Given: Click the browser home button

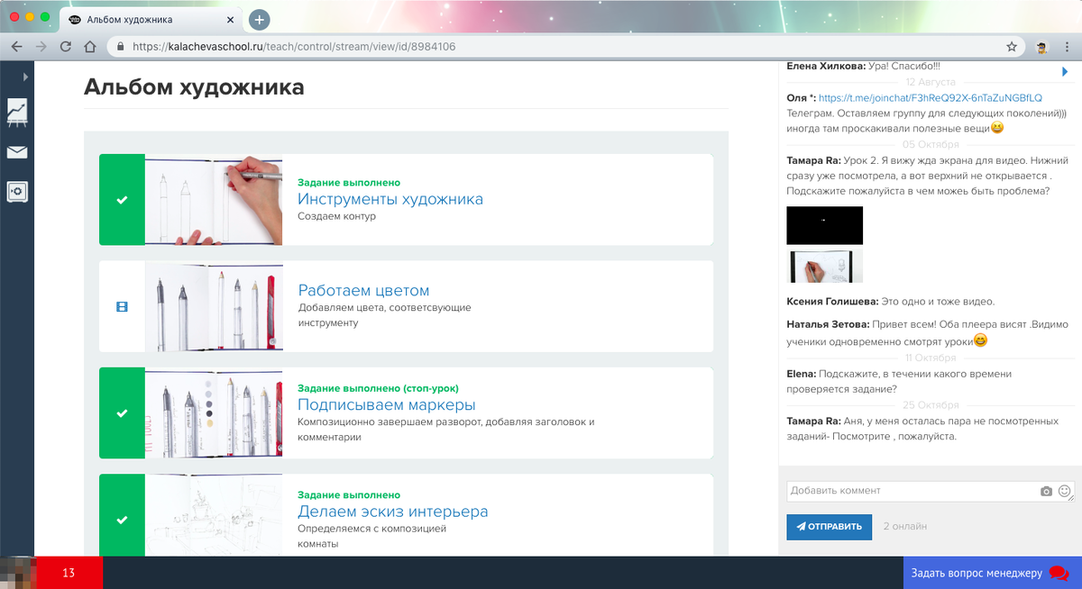Looking at the screenshot, I should tap(90, 46).
